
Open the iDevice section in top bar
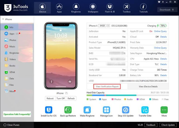pos(42,8)
